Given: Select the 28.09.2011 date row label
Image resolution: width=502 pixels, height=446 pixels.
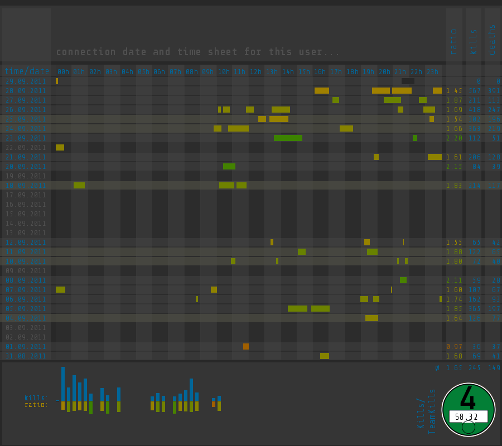Looking at the screenshot, I should tap(26, 91).
